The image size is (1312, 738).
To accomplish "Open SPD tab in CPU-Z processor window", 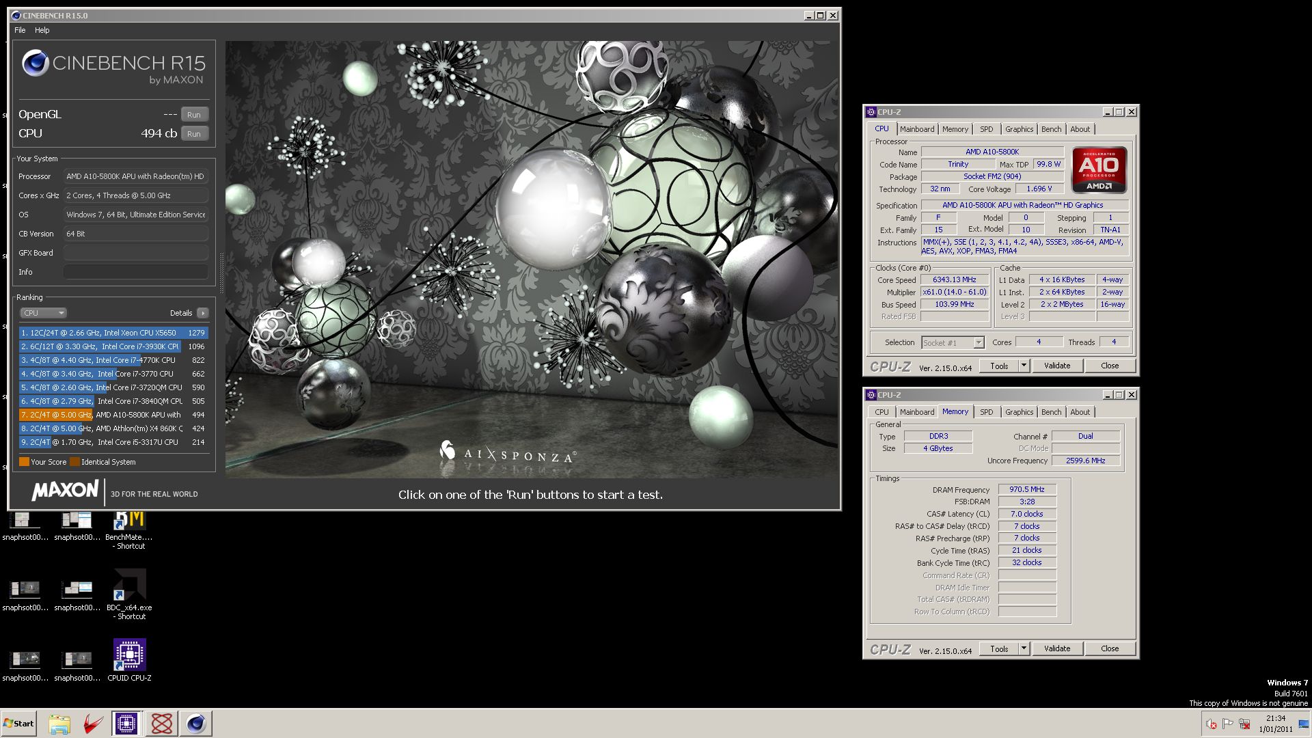I will 986,129.
